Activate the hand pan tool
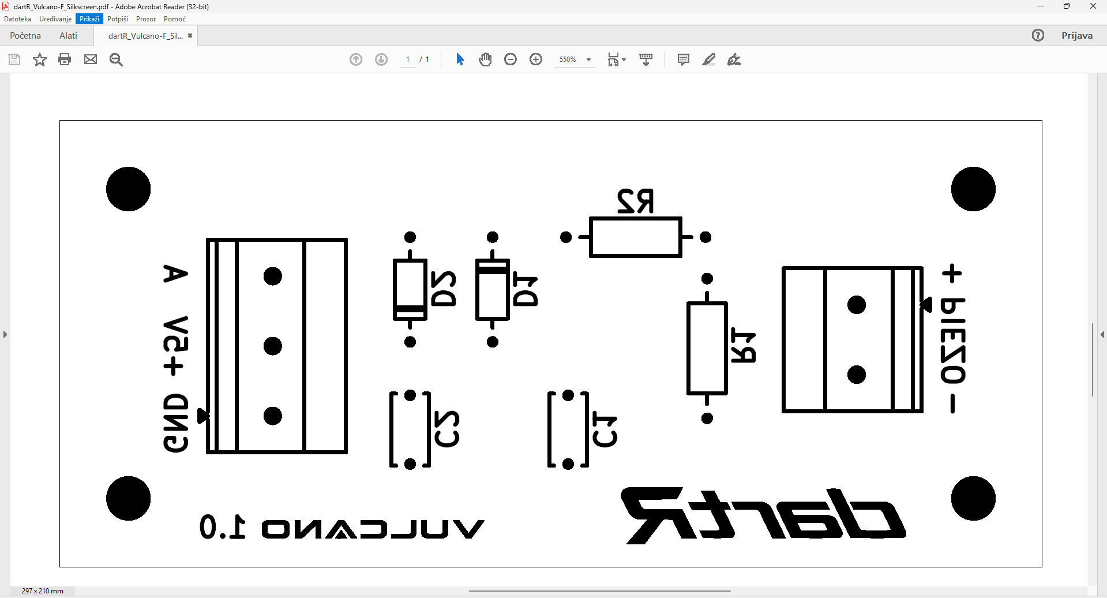Viewport: 1107px width, 598px height. coord(485,59)
